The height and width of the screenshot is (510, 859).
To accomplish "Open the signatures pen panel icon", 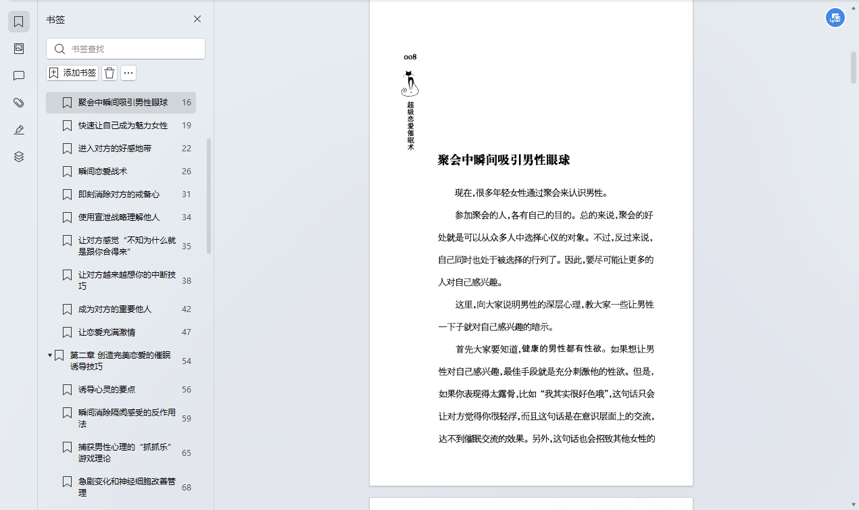I will click(19, 130).
